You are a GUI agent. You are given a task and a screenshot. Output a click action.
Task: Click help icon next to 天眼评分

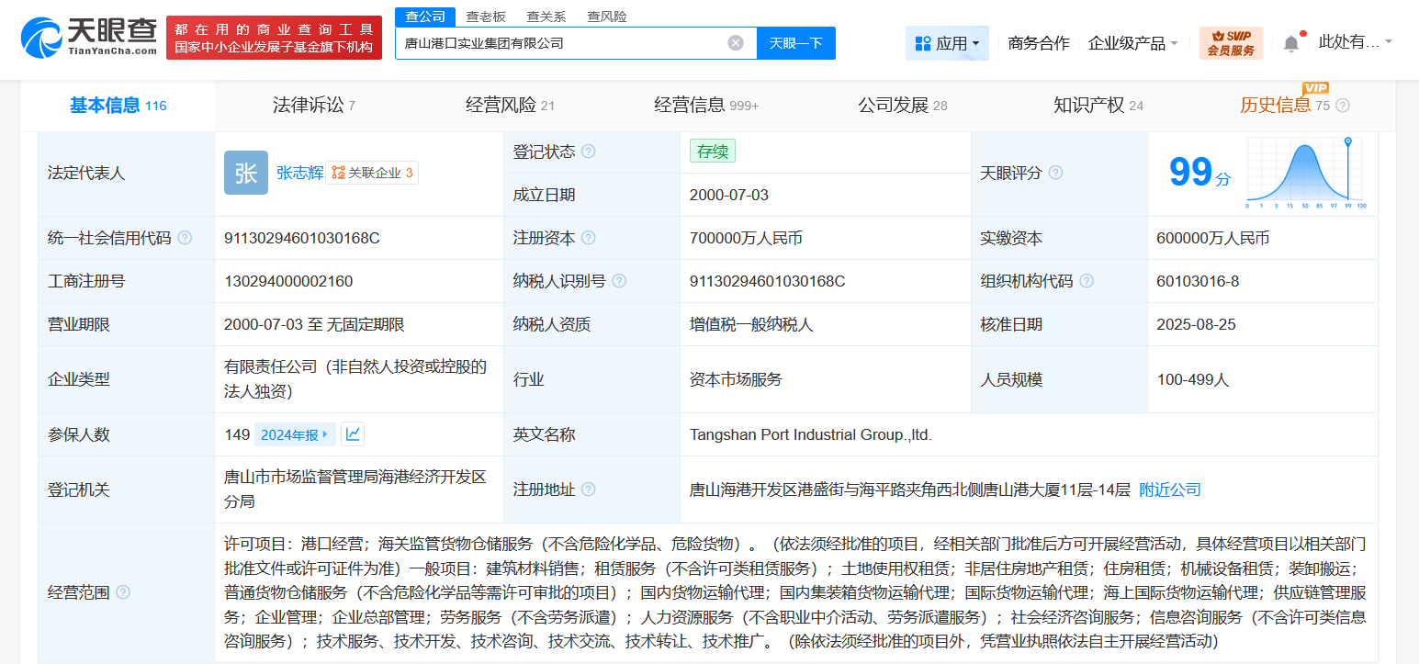(1055, 173)
